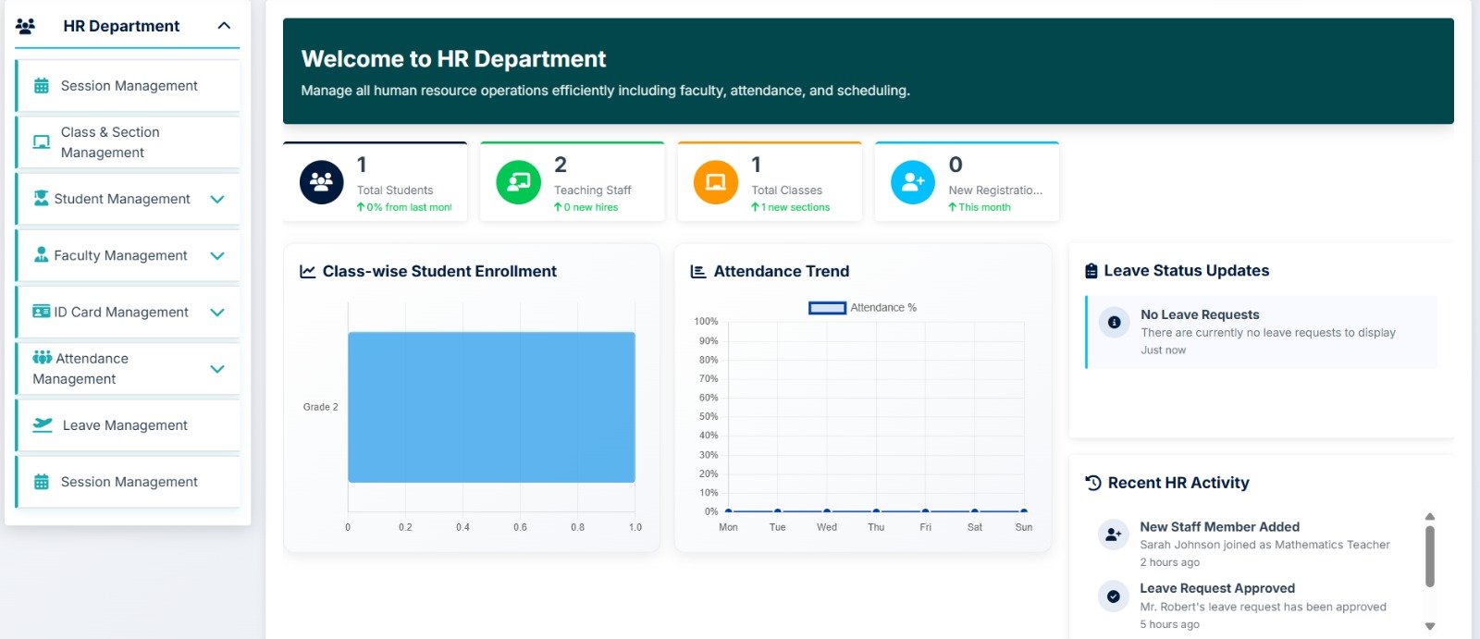
Task: Open Faculty Management menu item
Action: pos(129,255)
